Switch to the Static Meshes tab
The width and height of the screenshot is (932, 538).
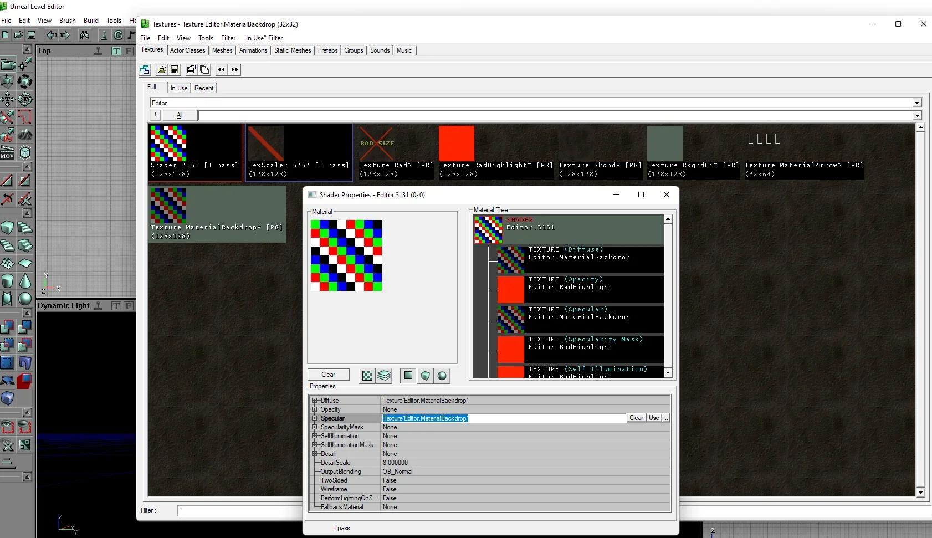[293, 50]
